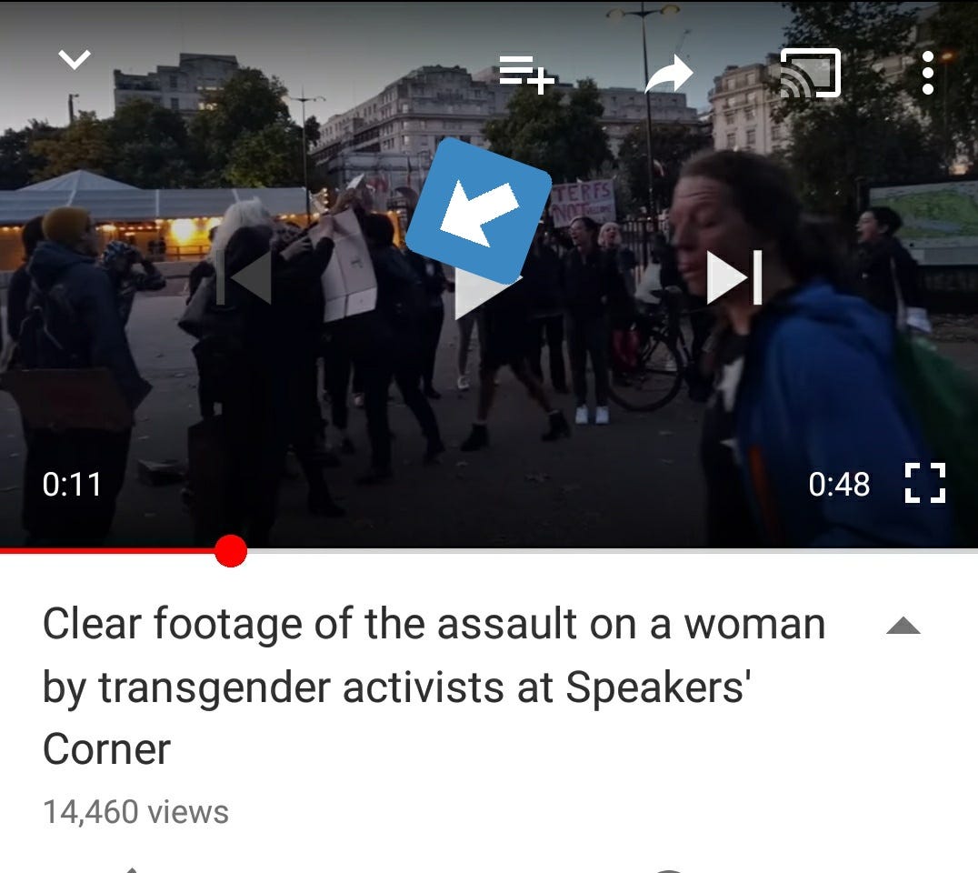Screen dimensions: 978x873
Task: Tap the 14,460 views count
Action: point(136,812)
